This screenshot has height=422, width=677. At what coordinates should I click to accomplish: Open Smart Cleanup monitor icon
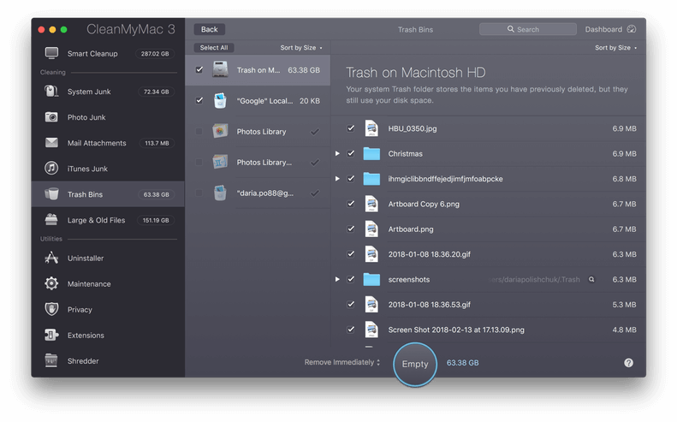coord(51,53)
